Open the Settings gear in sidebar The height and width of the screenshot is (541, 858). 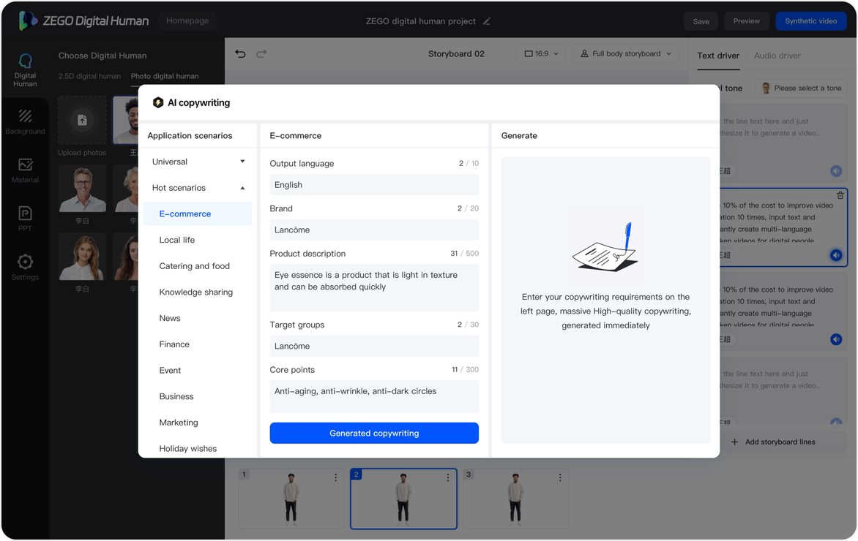click(25, 267)
